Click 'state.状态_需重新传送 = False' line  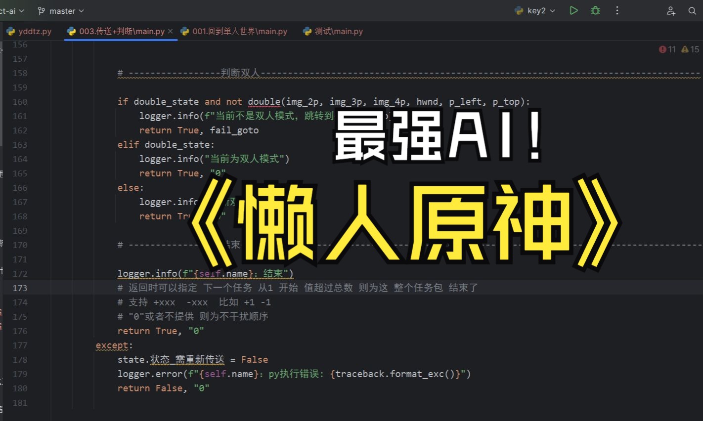click(x=193, y=360)
